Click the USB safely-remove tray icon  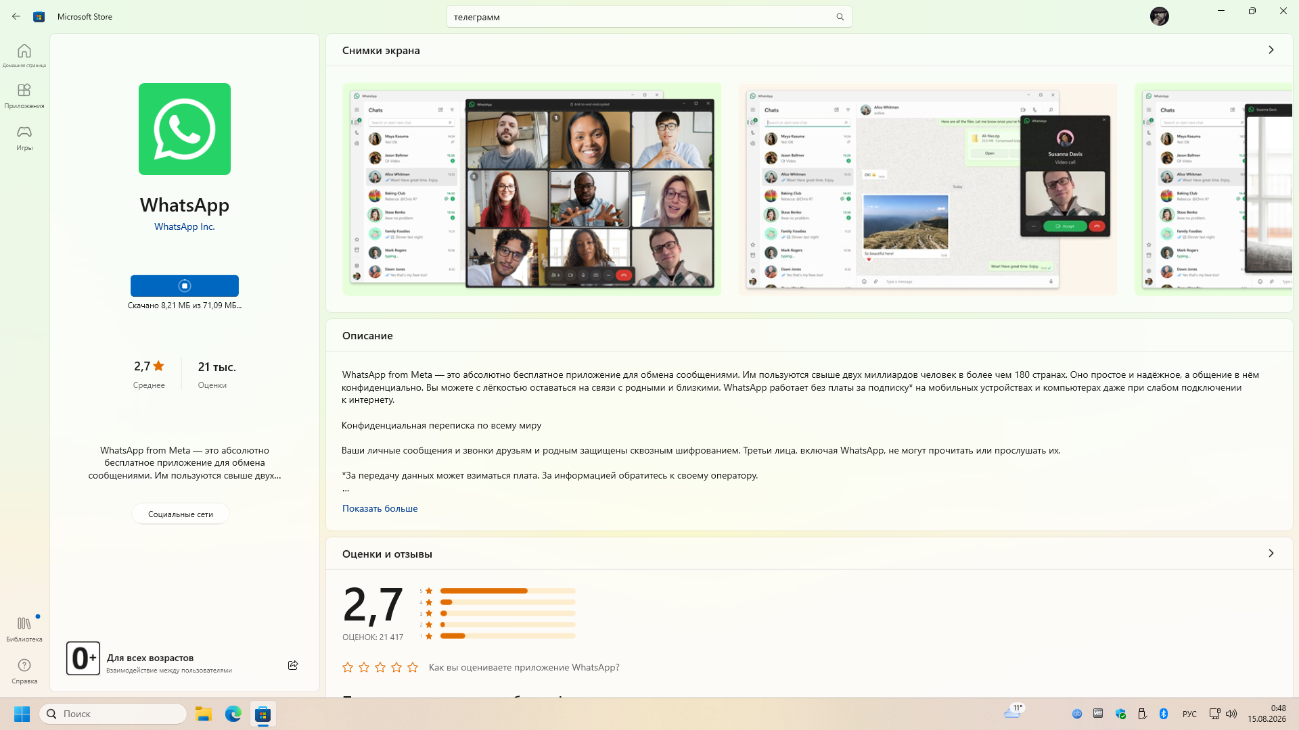pyautogui.click(x=1142, y=714)
